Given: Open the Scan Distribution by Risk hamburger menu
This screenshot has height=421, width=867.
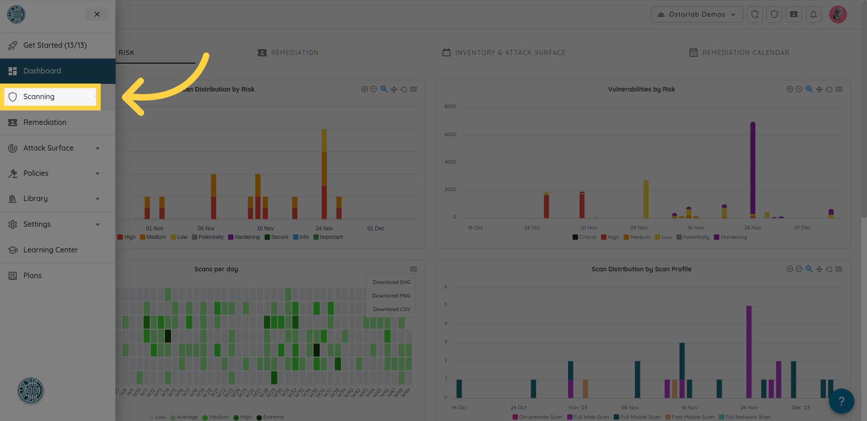Looking at the screenshot, I should [414, 89].
